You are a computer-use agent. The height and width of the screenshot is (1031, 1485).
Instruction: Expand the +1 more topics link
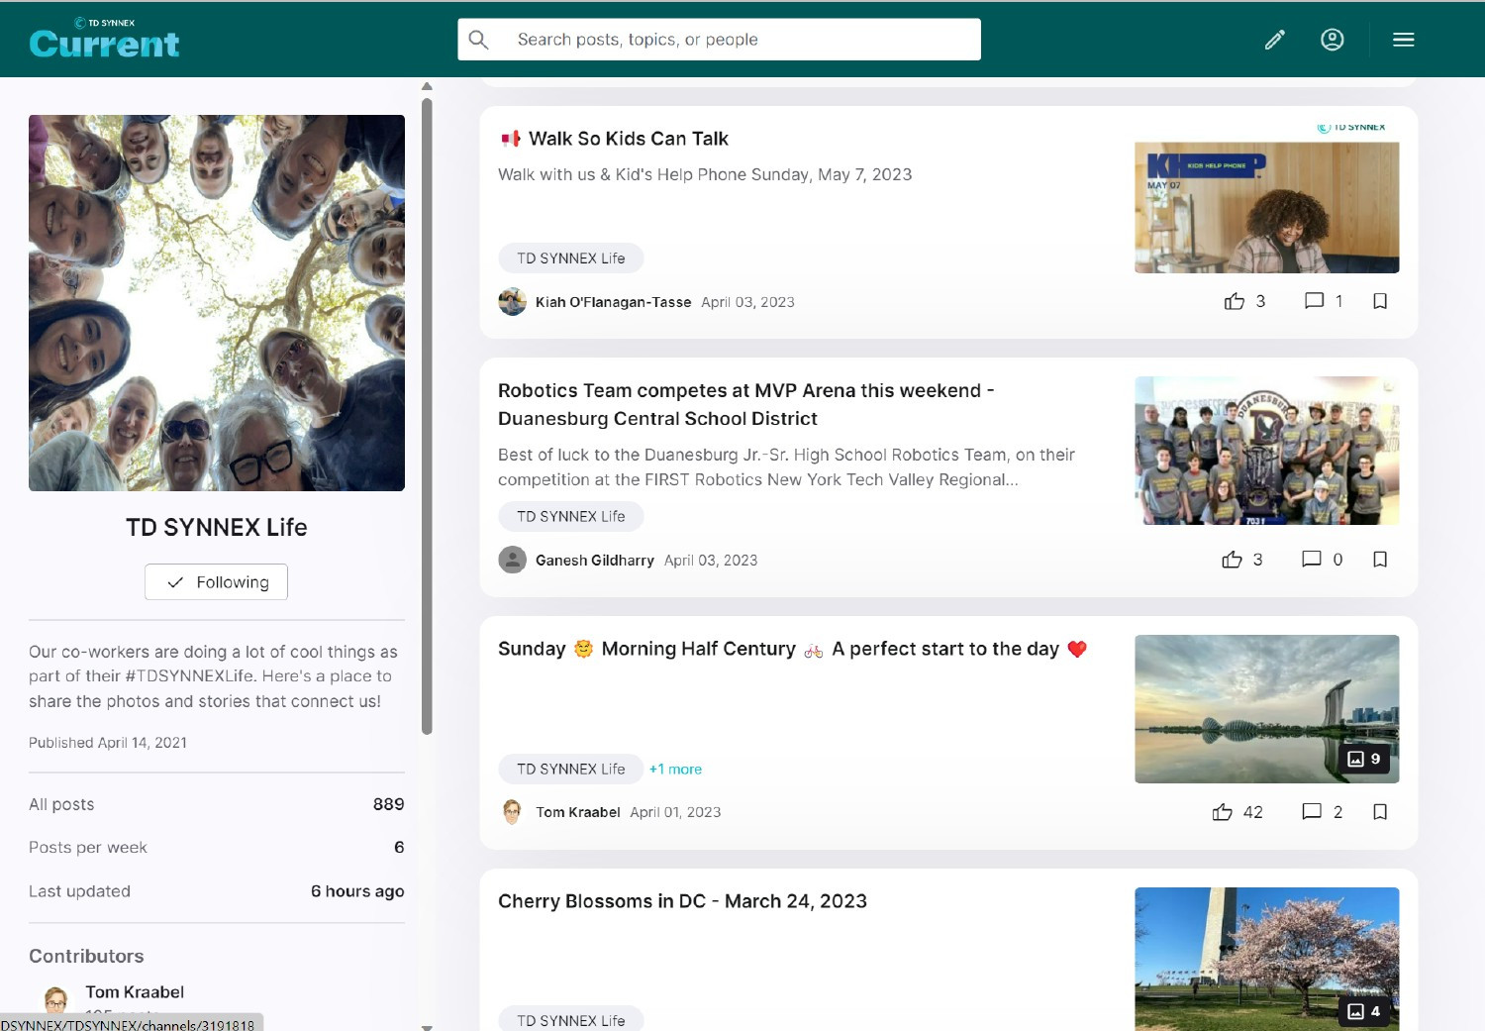(x=675, y=770)
